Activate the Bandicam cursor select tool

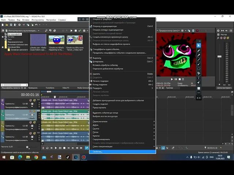coord(199,45)
